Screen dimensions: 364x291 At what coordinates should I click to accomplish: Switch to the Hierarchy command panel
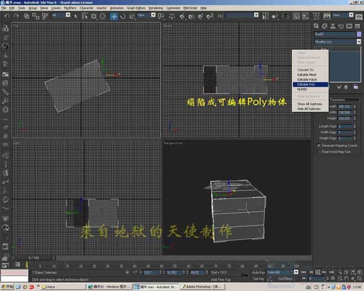(333, 26)
